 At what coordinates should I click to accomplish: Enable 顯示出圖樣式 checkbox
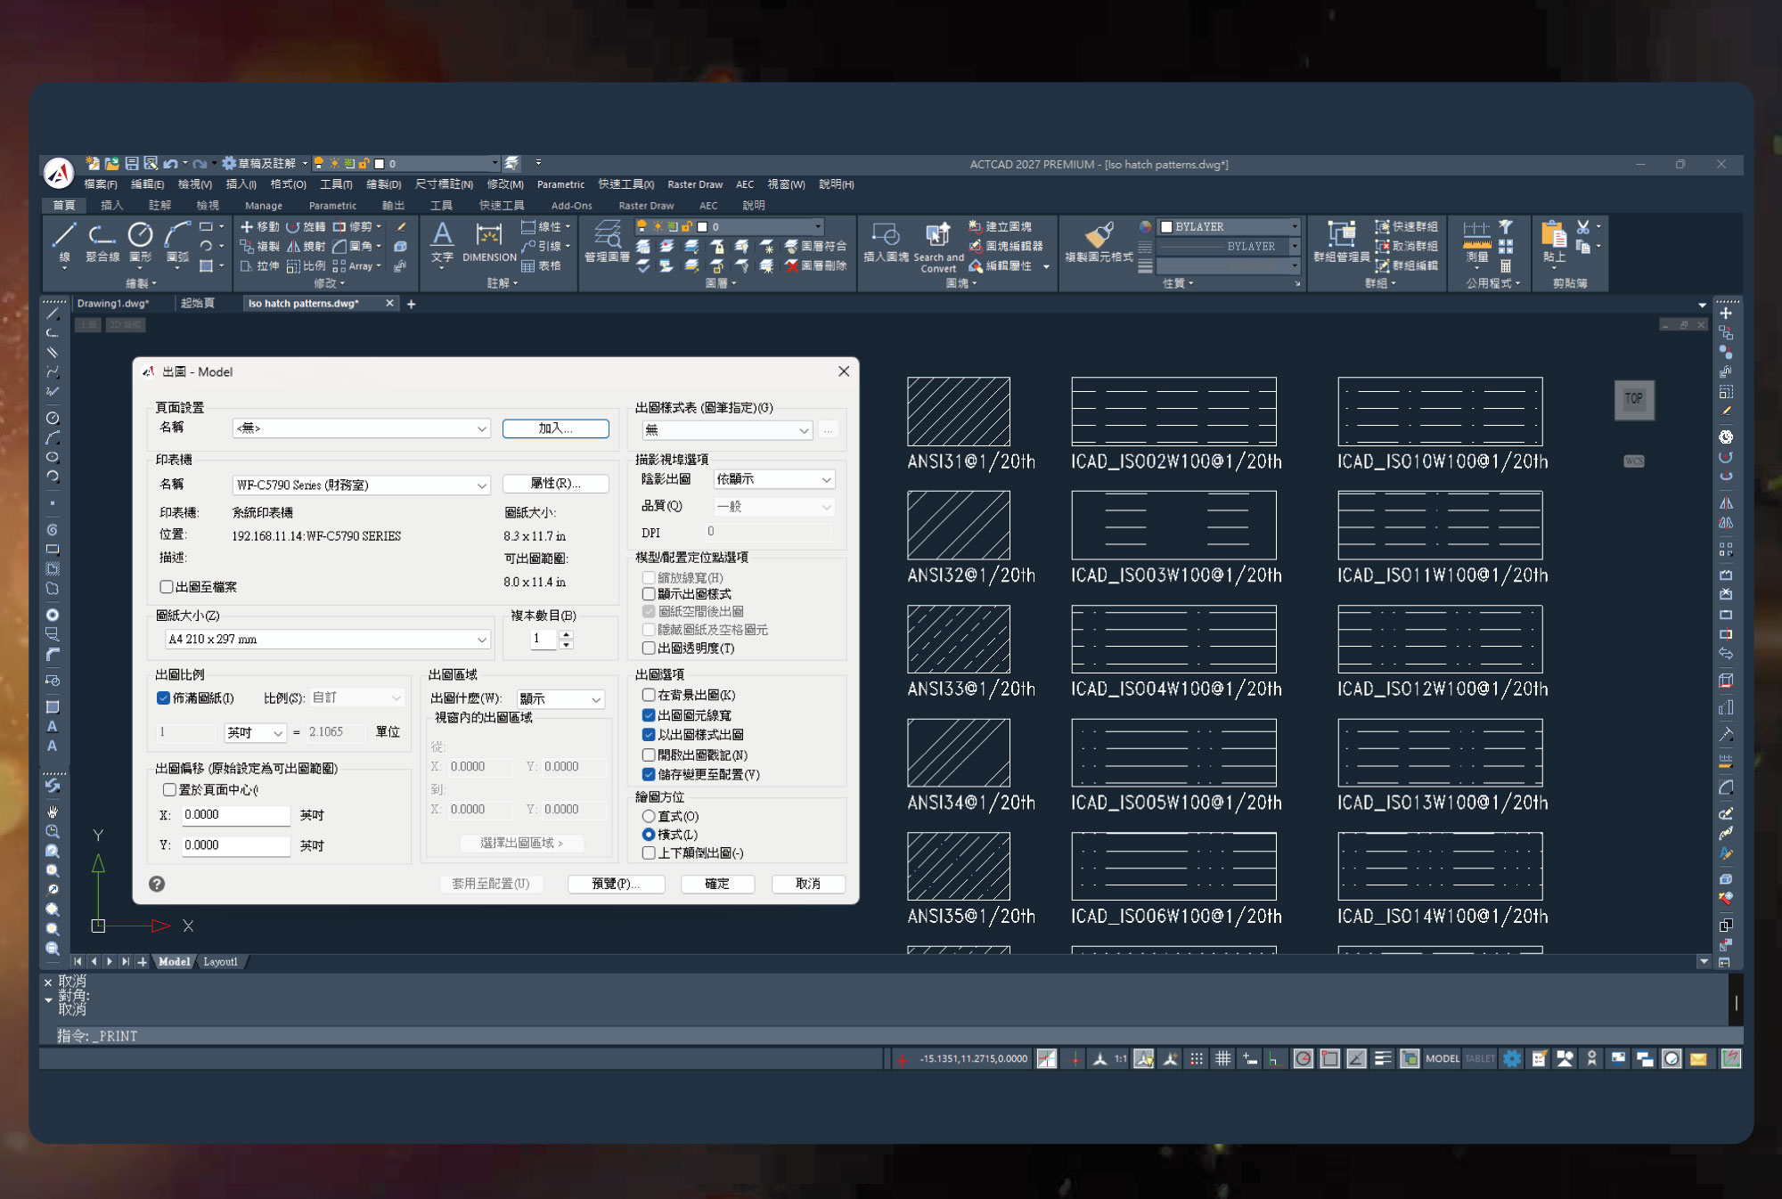(x=649, y=594)
